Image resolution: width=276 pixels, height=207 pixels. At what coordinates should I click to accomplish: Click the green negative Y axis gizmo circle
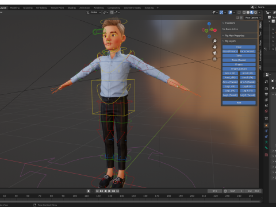206,30
